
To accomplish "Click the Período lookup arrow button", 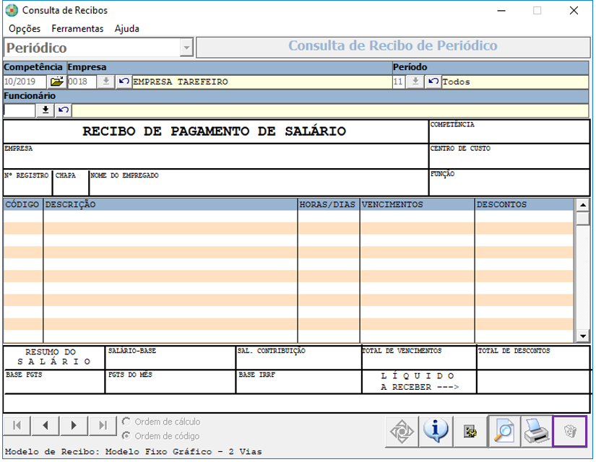I will pyautogui.click(x=415, y=82).
